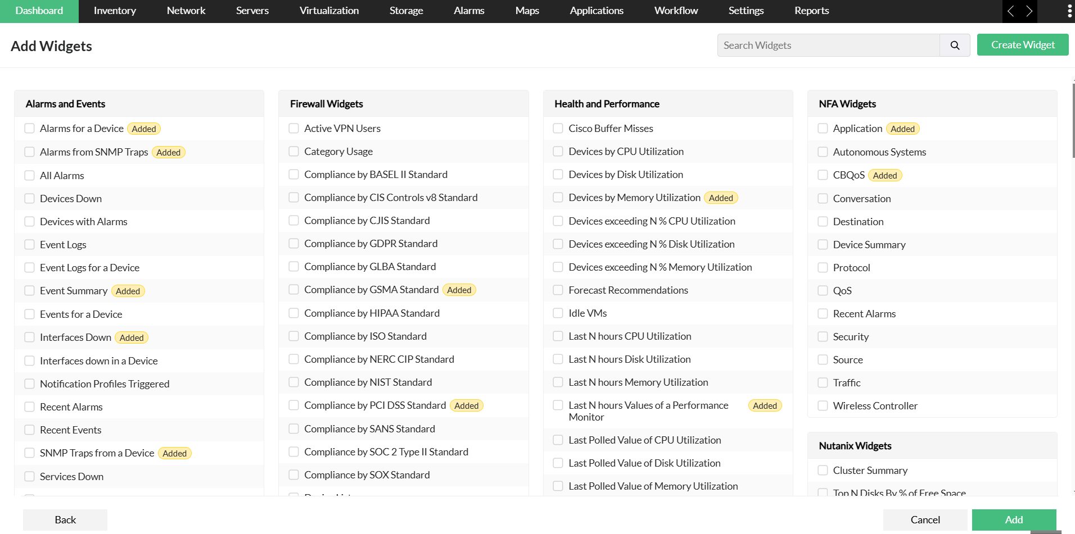Open the Inventory tab
The height and width of the screenshot is (534, 1075).
click(x=115, y=11)
